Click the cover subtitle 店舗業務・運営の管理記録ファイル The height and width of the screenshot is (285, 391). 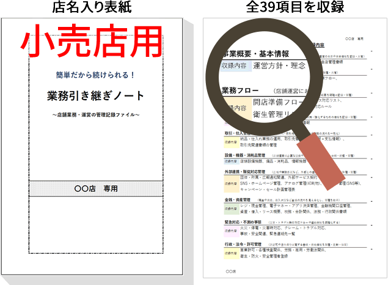point(96,114)
